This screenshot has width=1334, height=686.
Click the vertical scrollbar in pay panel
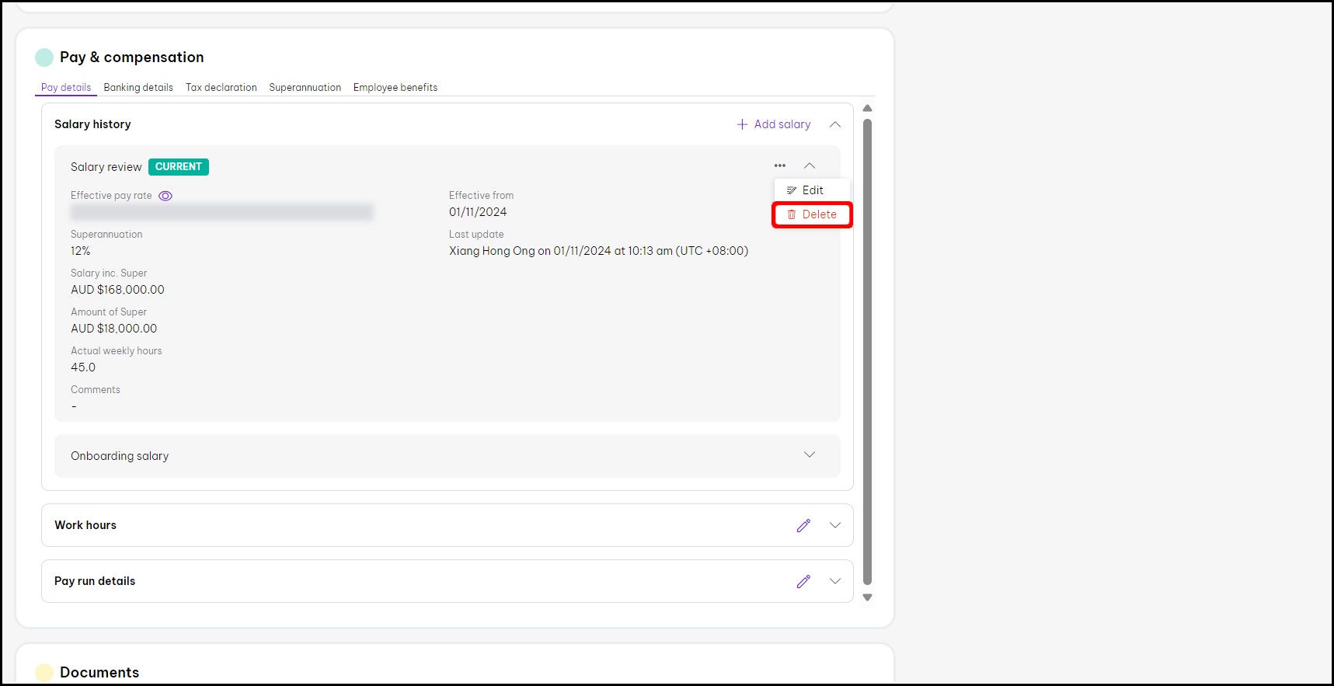click(x=867, y=350)
